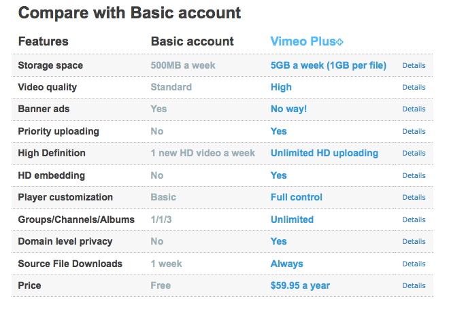Click the Vimeo Plus column heading
Viewport: 449px width, 318px height.
[303, 41]
